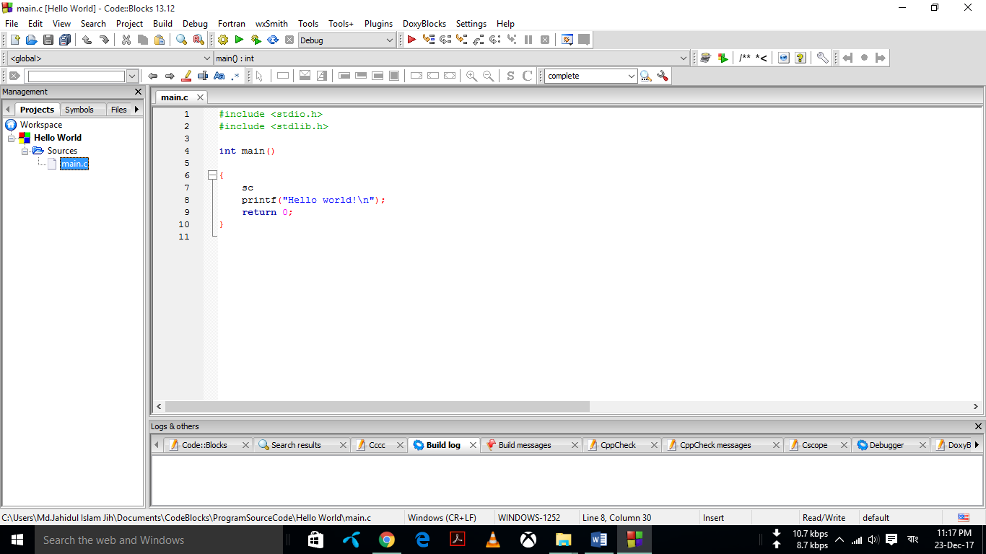Screen dimensions: 986x554
Task: Switch to the Symbols tab
Action: tap(79, 110)
